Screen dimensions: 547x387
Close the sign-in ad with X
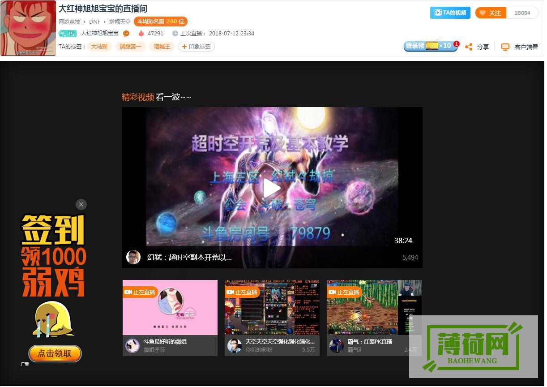(x=81, y=204)
